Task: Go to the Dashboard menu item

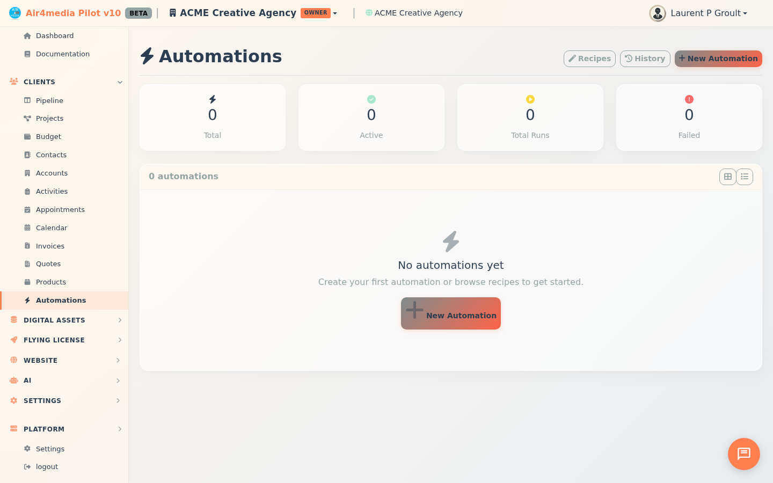Action: point(55,35)
